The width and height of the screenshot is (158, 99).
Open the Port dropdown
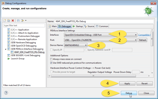click(x=101, y=40)
